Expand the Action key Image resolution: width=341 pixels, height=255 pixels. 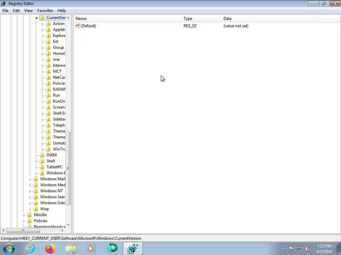coord(43,24)
